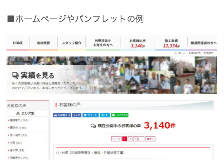Open the 会社概要 menu item
The width and height of the screenshot is (224, 164).
43,43
